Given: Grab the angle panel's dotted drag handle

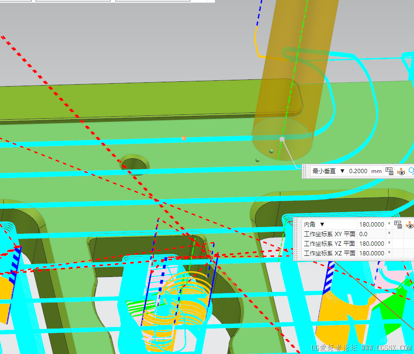Looking at the screenshot, I should pyautogui.click(x=297, y=239).
